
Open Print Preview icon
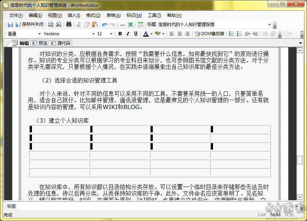tap(58, 24)
